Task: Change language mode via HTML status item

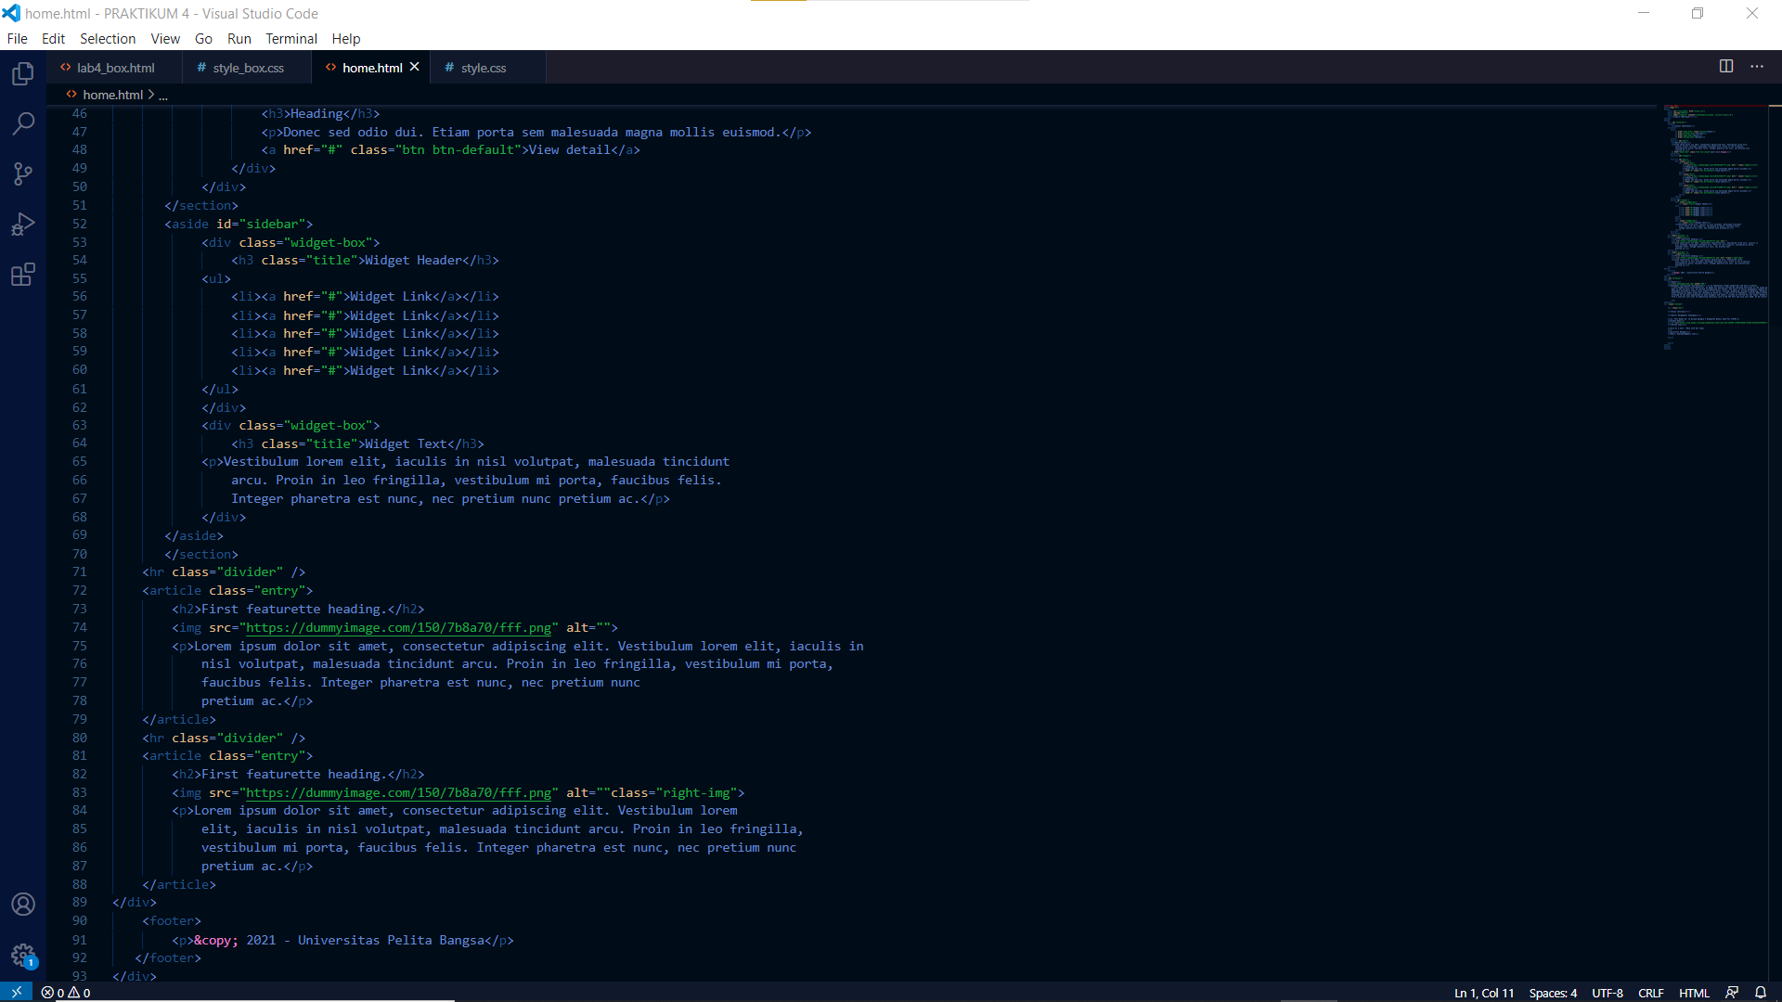Action: click(1694, 993)
